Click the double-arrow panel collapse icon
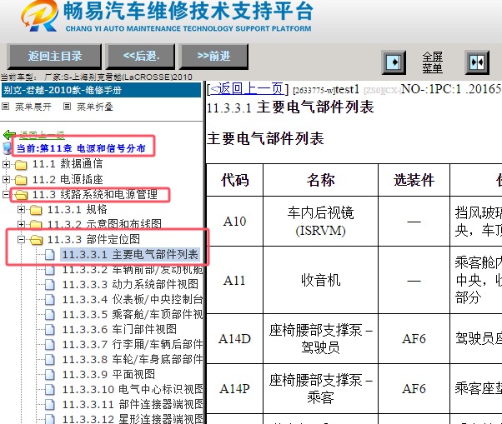Image resolution: width=502 pixels, height=424 pixels. tap(477, 62)
